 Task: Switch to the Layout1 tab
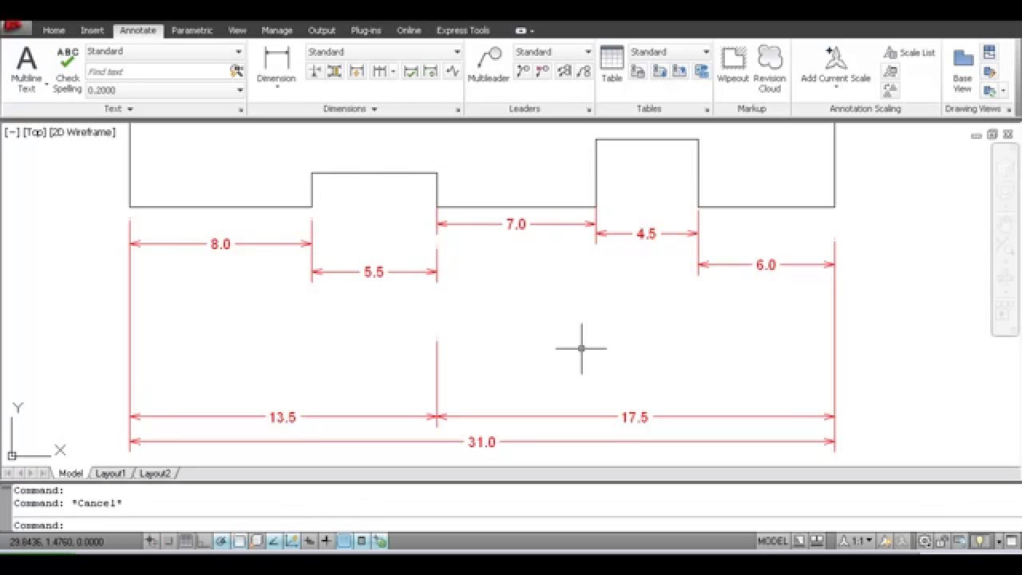110,474
